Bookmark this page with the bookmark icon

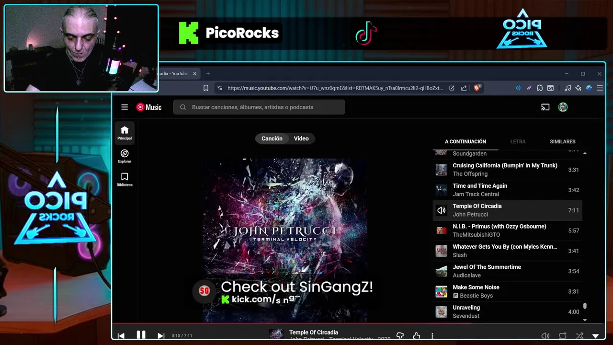pyautogui.click(x=206, y=88)
